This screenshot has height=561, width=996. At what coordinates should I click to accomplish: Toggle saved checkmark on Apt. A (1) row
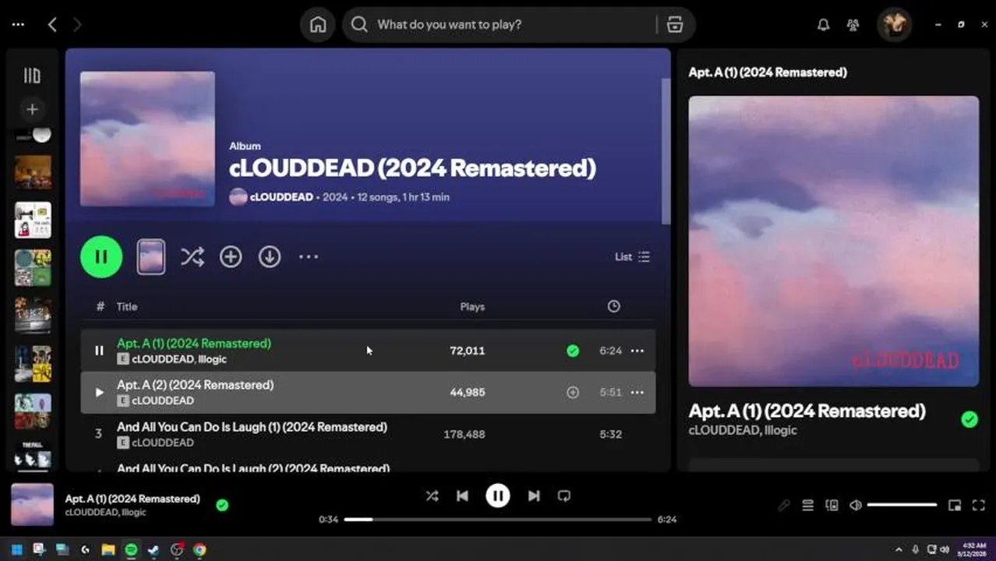click(573, 351)
